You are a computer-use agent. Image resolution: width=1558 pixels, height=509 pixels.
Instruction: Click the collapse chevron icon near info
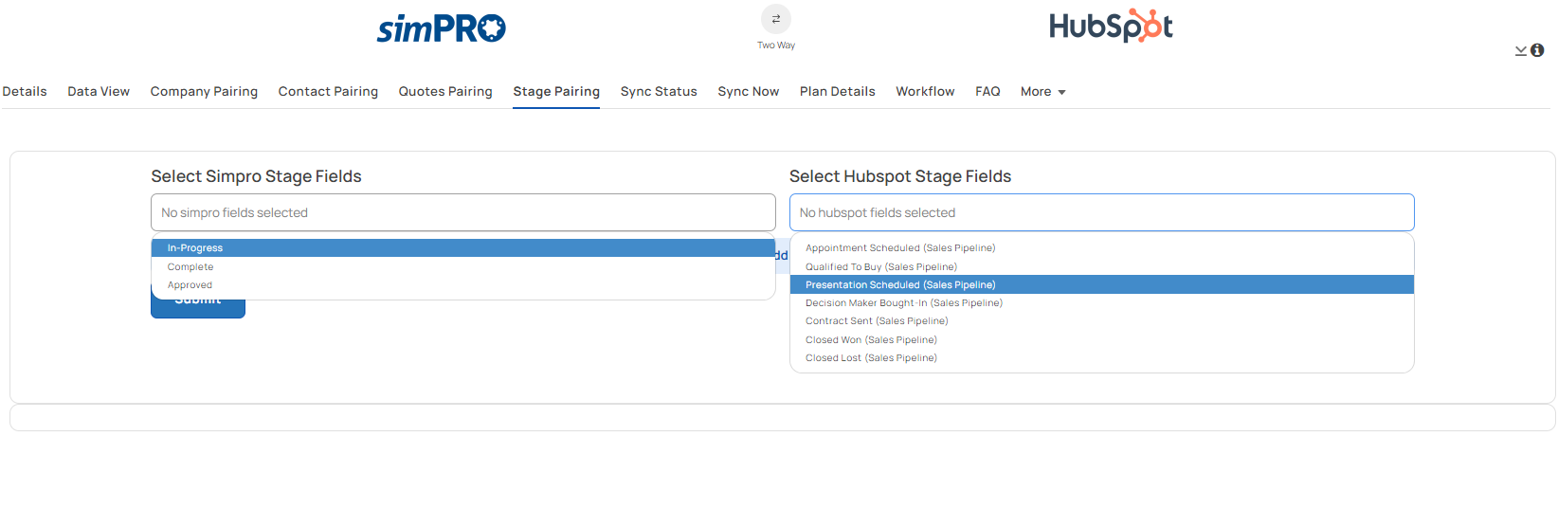pos(1520,51)
